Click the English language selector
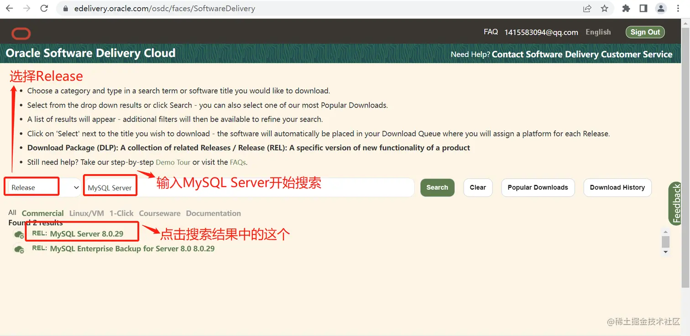The height and width of the screenshot is (336, 690). tap(598, 32)
